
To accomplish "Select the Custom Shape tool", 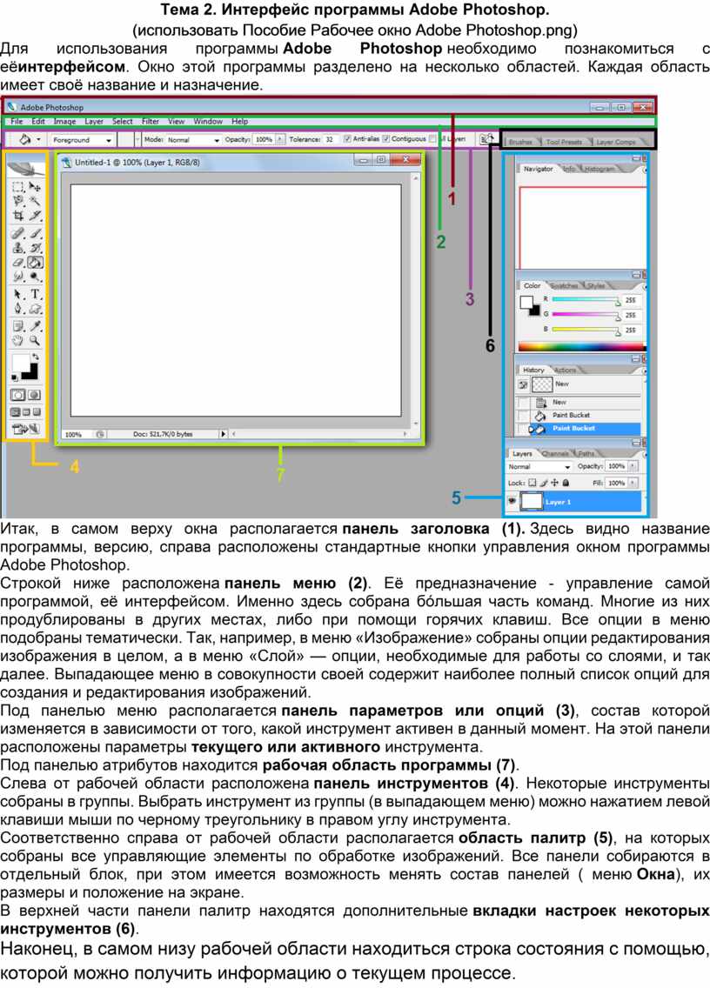I will 36,309.
